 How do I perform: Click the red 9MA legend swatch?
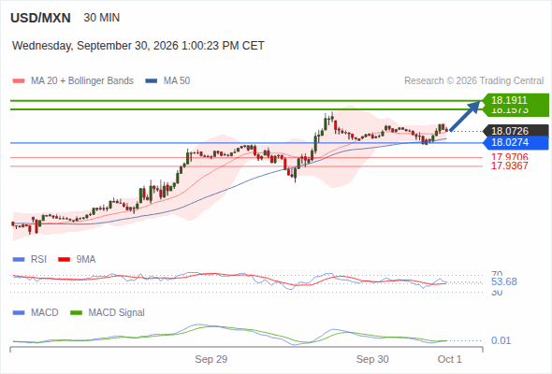64,260
